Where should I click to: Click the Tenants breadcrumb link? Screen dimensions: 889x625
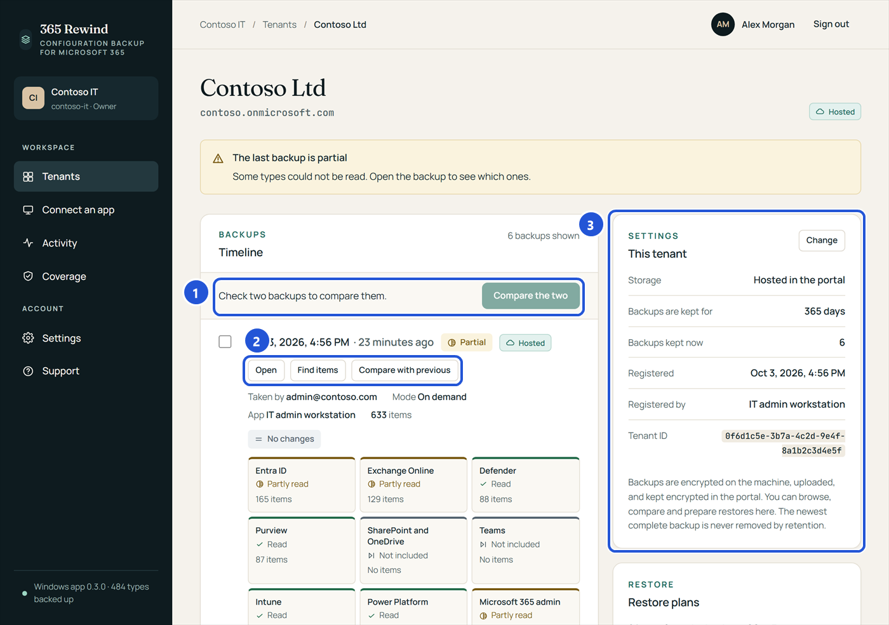pyautogui.click(x=279, y=25)
